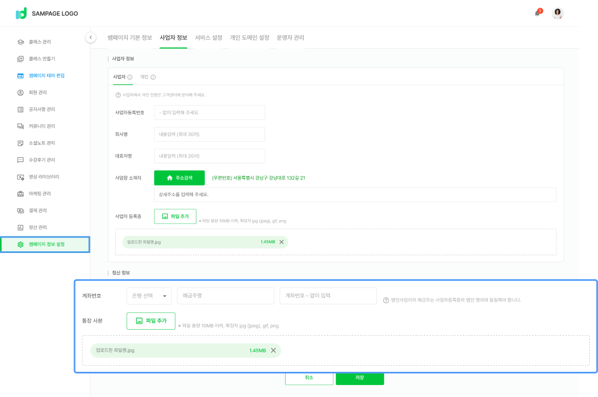This screenshot has width=598, height=397.
Task: Select the 사업자 sub-tab
Action: (119, 77)
